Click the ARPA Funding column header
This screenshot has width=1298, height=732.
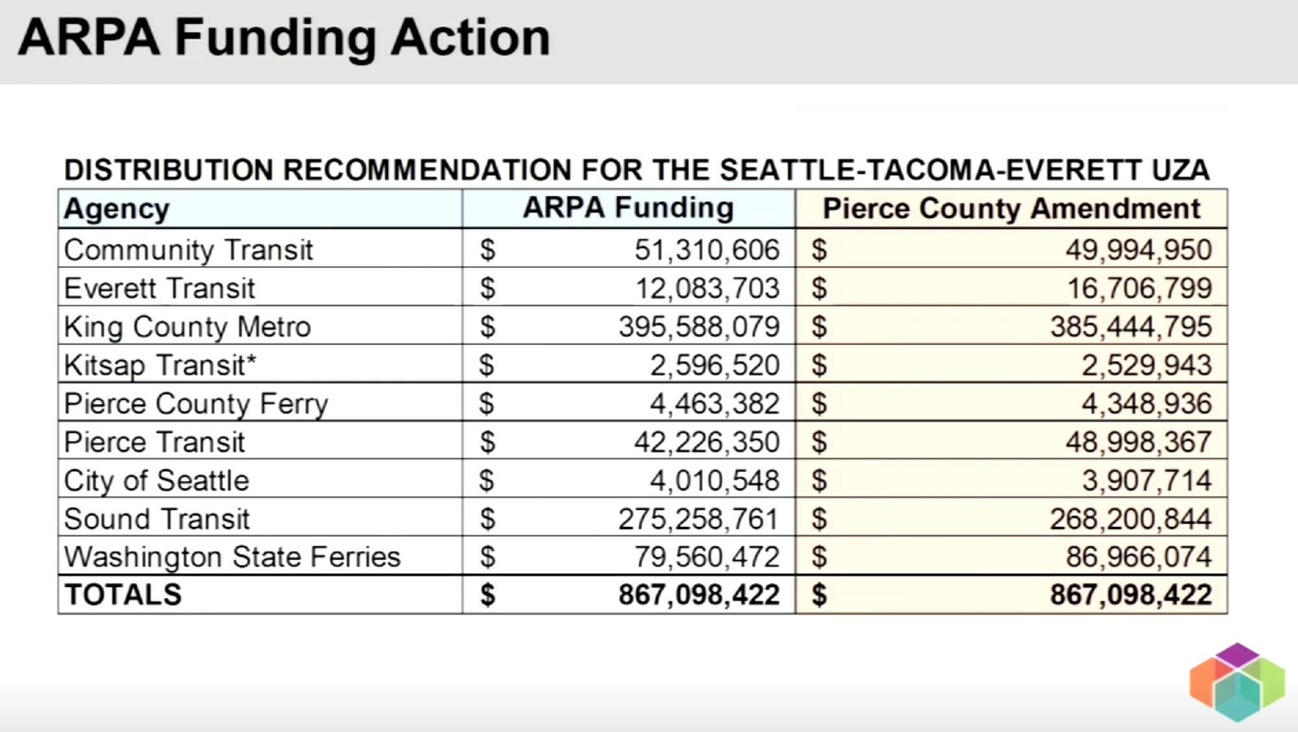click(628, 208)
